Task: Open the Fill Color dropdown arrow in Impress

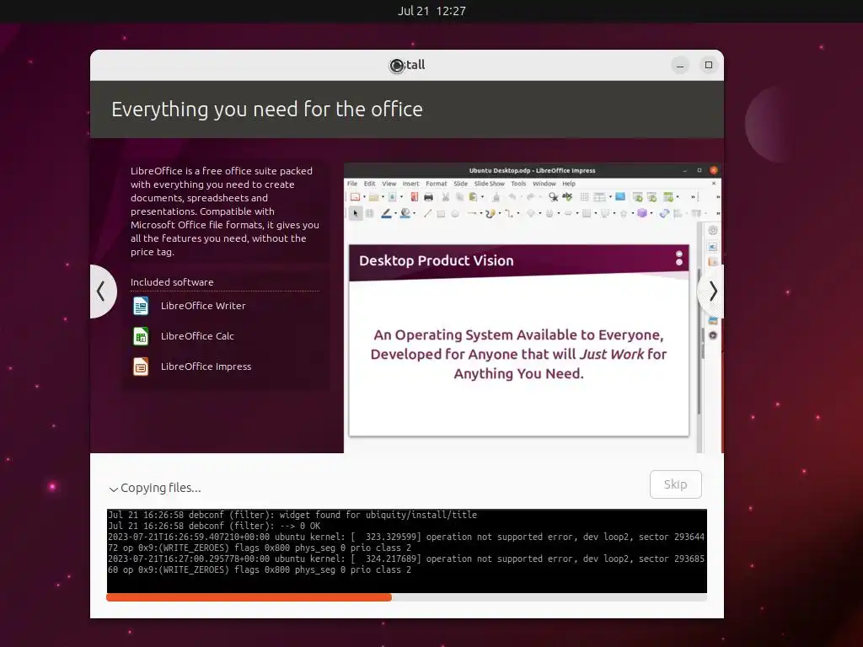Action: [415, 213]
